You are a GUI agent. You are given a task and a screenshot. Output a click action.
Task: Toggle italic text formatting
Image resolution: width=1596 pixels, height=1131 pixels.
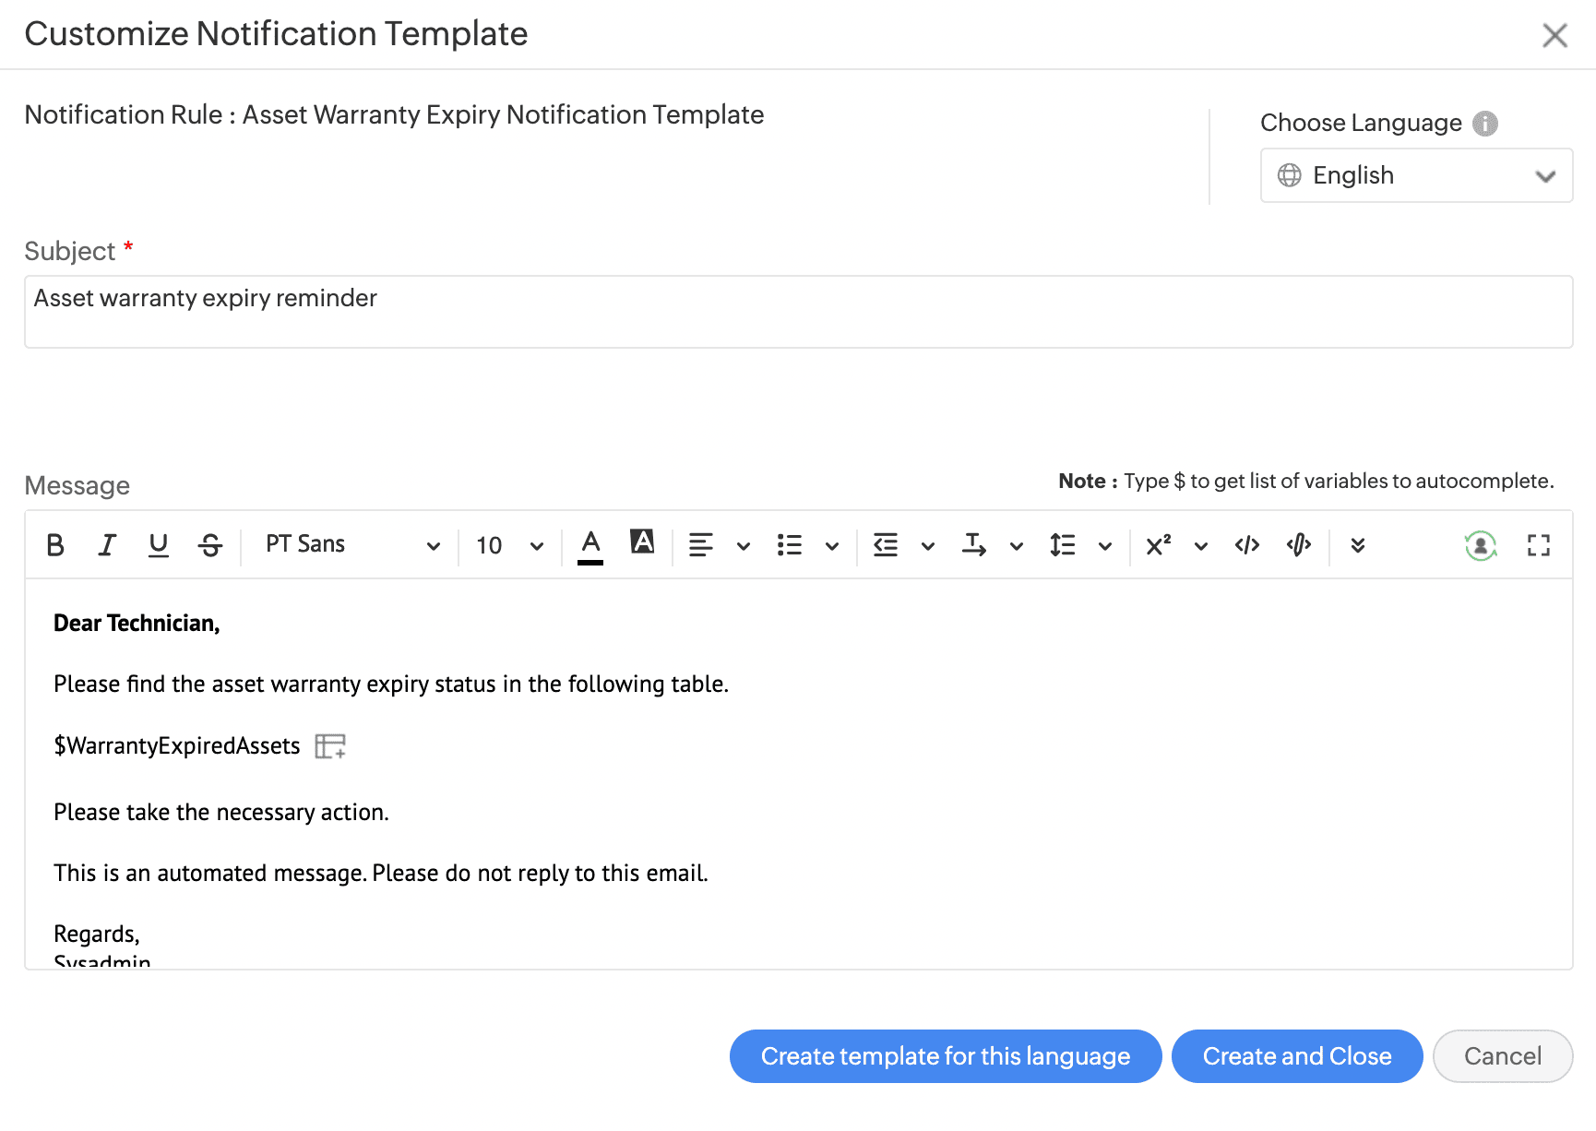(107, 545)
